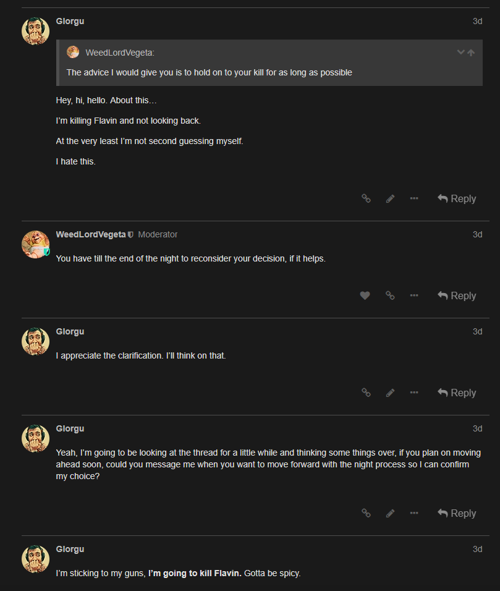Reply to the 'I hate this' post
This screenshot has height=591, width=500.
coord(457,198)
